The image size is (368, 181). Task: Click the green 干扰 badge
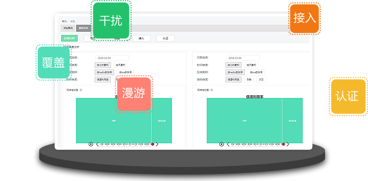[111, 21]
